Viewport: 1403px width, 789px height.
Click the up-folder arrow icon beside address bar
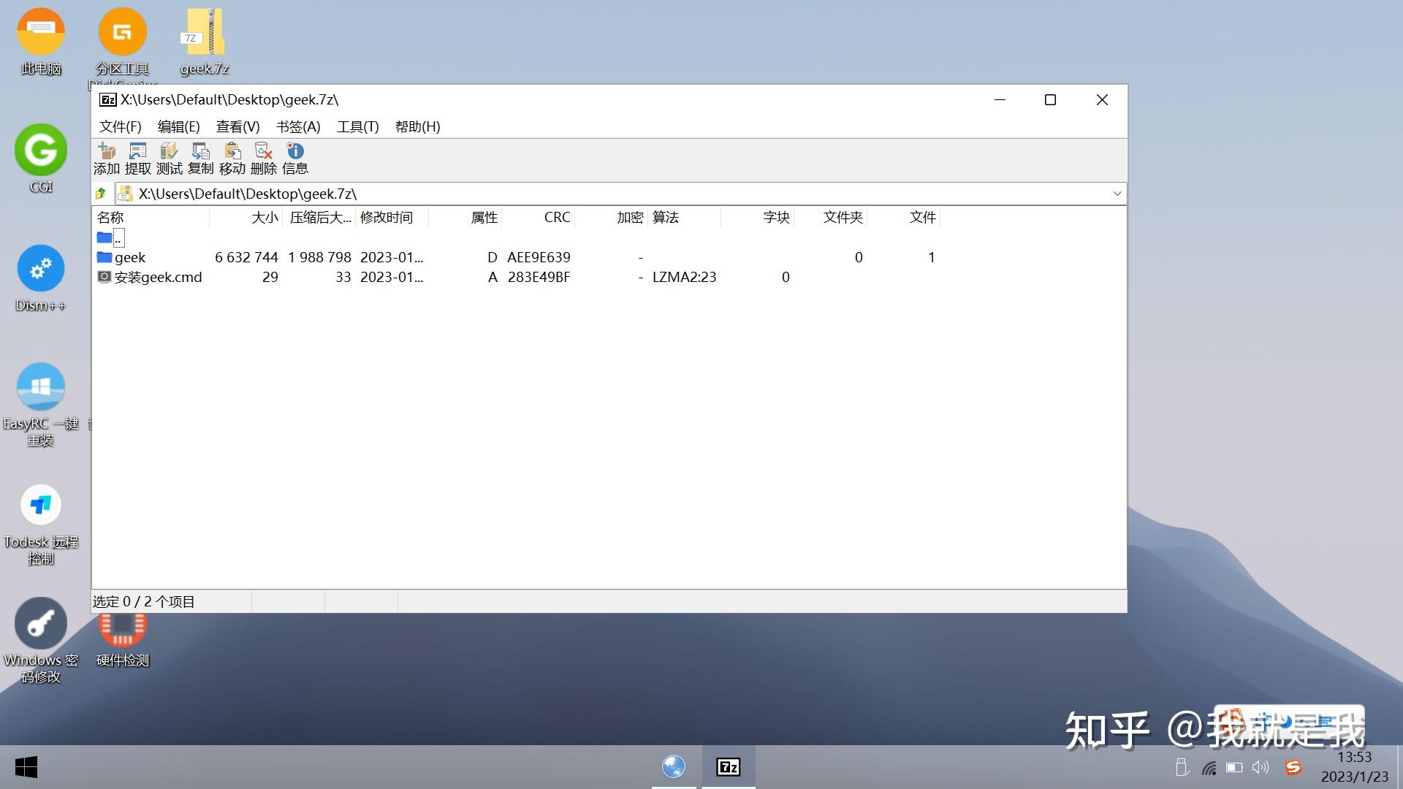point(102,194)
